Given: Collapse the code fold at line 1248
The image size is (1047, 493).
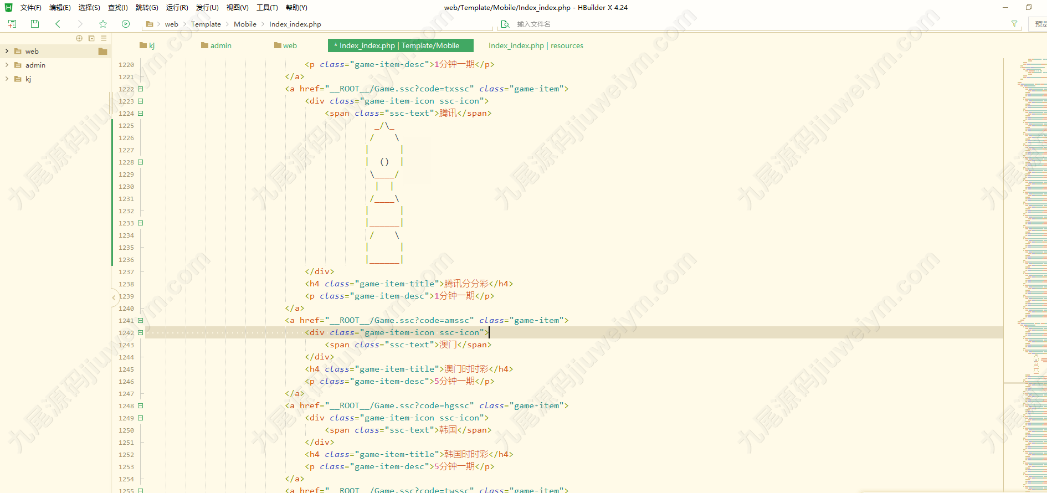Looking at the screenshot, I should pos(141,406).
